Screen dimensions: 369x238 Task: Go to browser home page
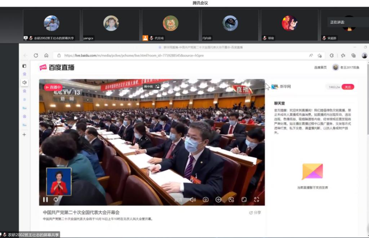[46, 55]
